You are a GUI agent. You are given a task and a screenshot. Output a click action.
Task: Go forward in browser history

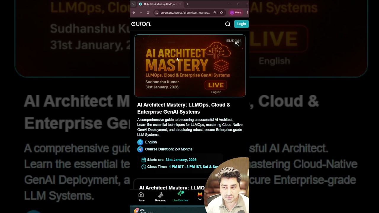141,13
